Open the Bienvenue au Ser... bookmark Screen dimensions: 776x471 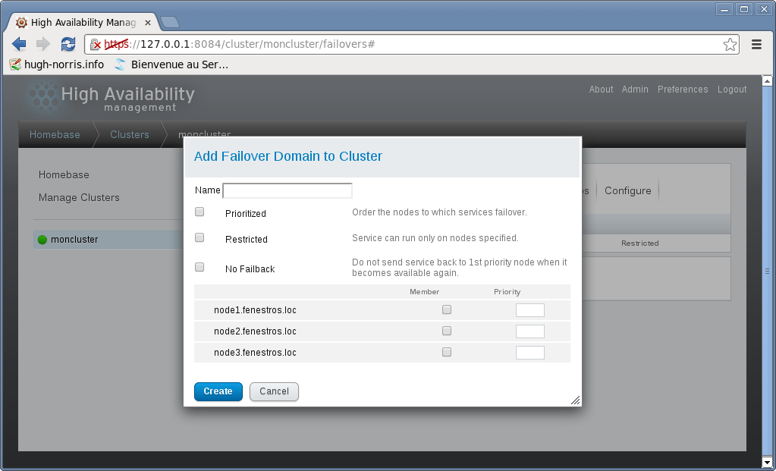pos(171,64)
